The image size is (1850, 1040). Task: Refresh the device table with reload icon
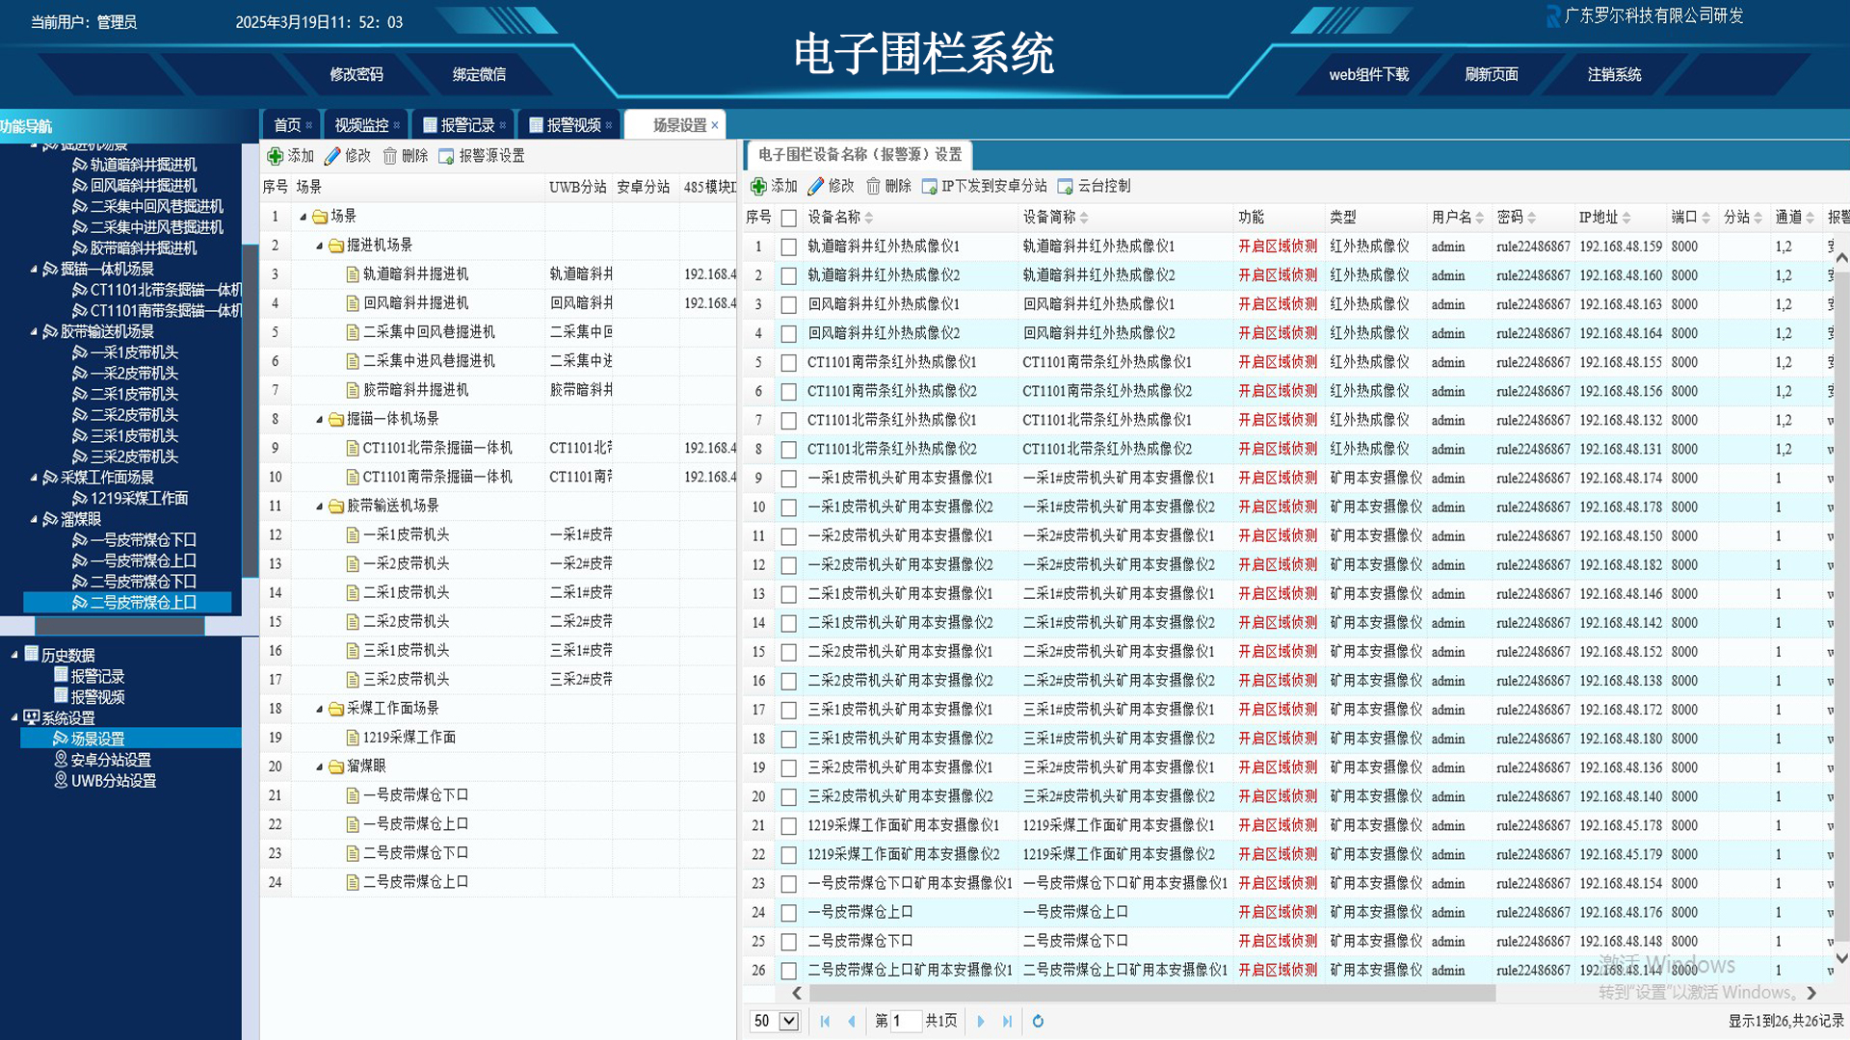coord(1038,1021)
